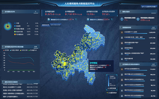Switch to the 服务点分布 tab
Image resolution: width=159 pixels, height=99 pixels.
pos(46,25)
